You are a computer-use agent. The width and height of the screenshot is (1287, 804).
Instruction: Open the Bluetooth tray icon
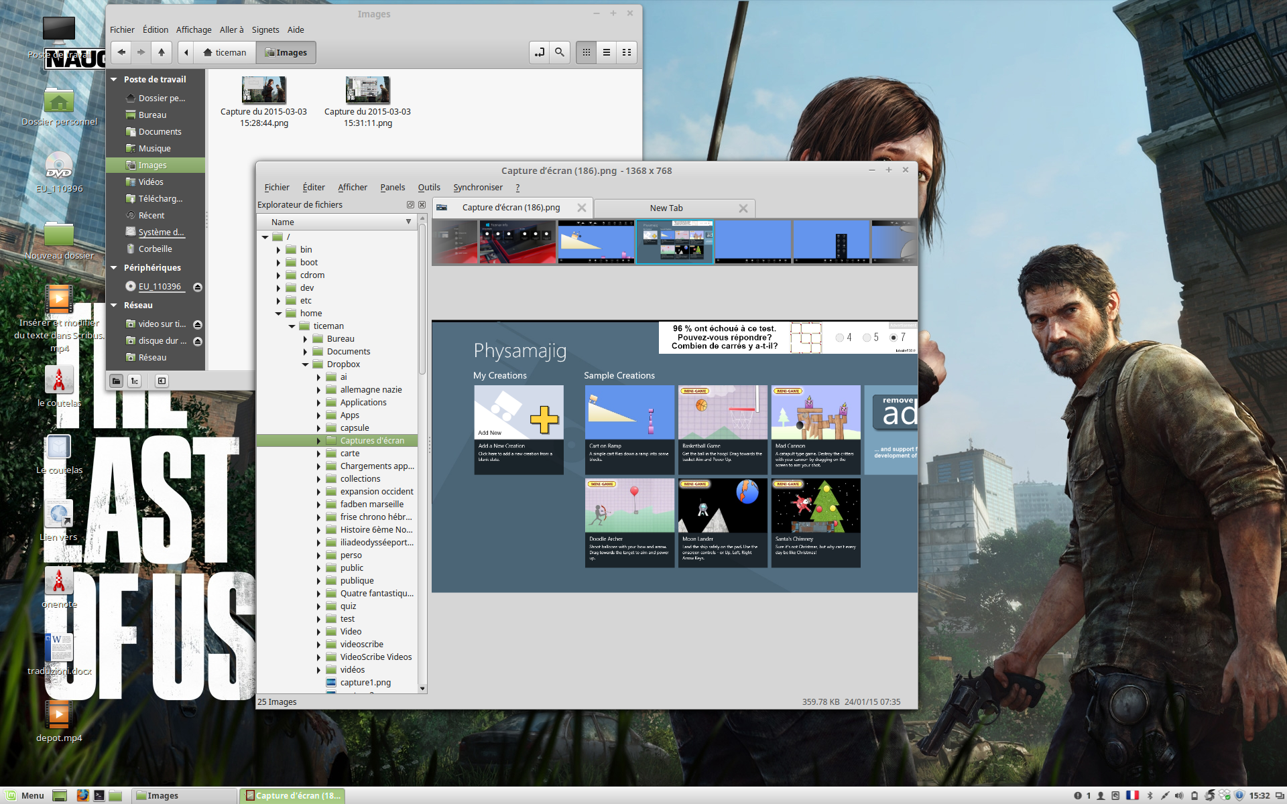pyautogui.click(x=1150, y=795)
